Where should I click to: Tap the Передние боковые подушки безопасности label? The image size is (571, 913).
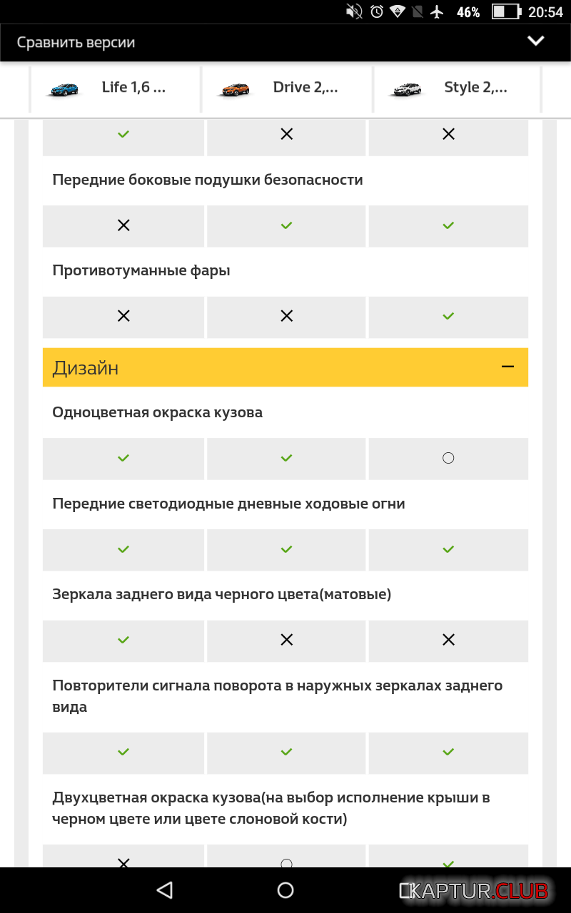(x=208, y=180)
